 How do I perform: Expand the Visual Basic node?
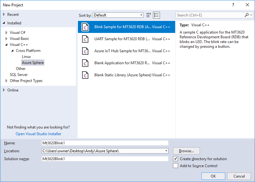(x=6, y=39)
